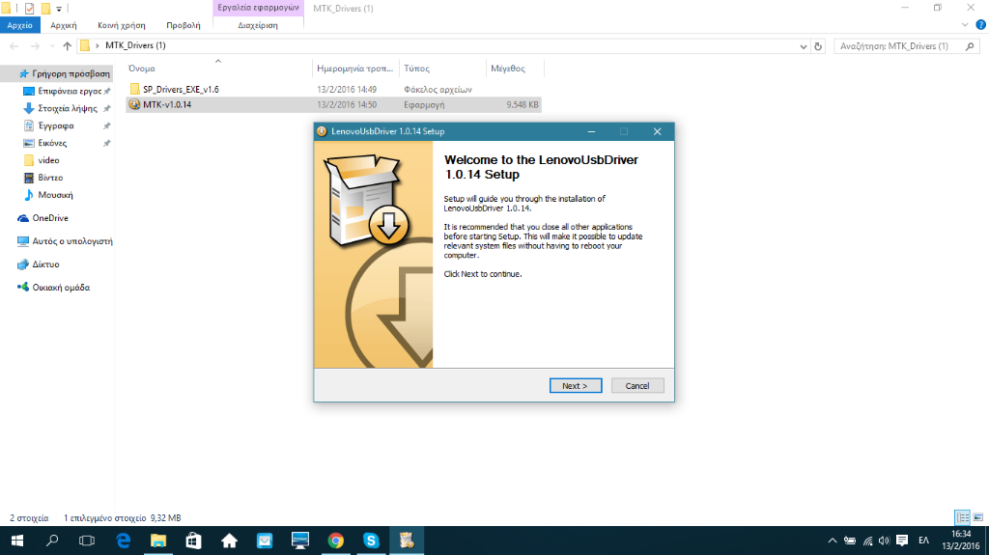Expand the address bar history dropdown
This screenshot has height=555, width=989.
(x=803, y=46)
